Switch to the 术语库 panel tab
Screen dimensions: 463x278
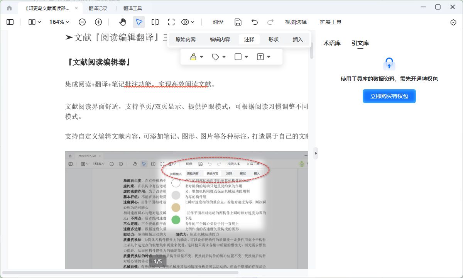coord(332,43)
